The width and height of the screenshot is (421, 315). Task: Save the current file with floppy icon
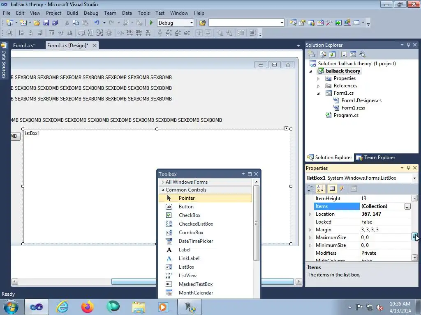(x=46, y=23)
